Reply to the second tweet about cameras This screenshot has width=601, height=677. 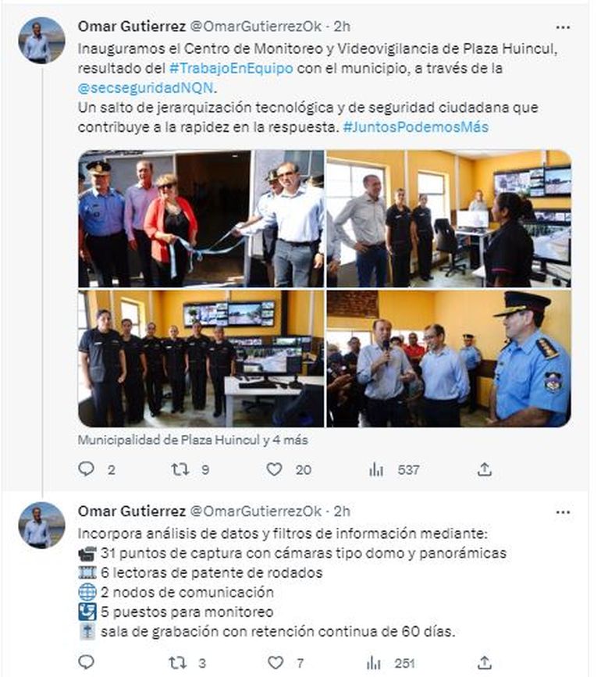(87, 662)
